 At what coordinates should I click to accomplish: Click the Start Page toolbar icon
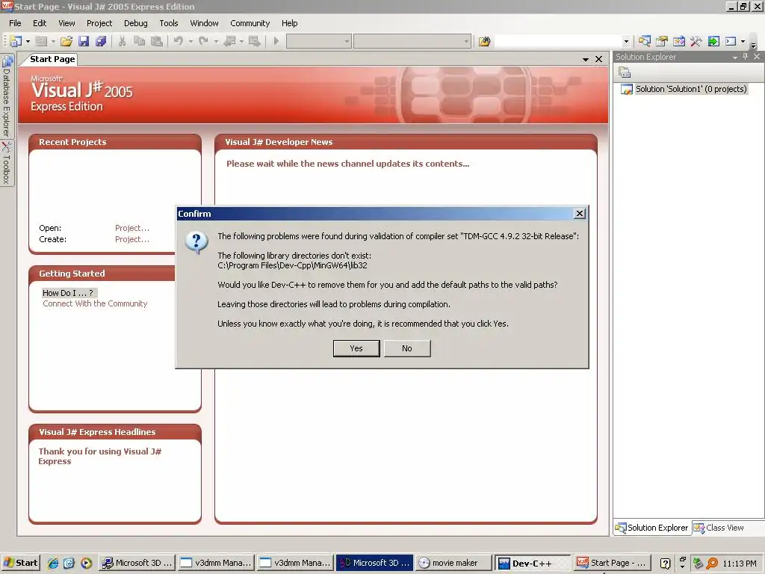coord(713,42)
